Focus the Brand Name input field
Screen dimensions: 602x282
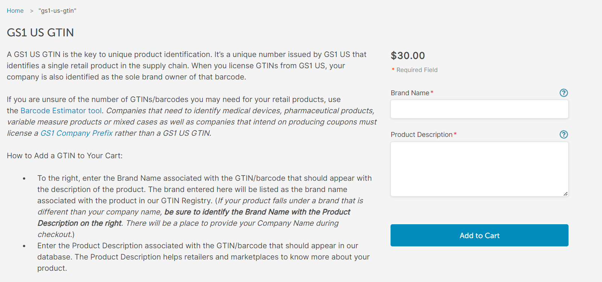[479, 109]
